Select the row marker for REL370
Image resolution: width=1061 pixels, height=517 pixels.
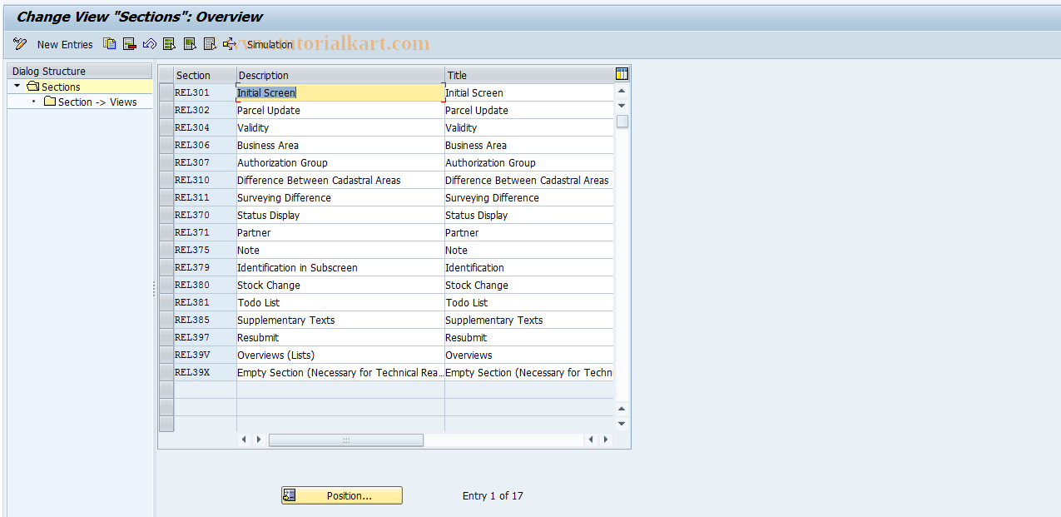tap(166, 215)
